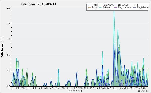Click the Ediciones legend color line
This screenshot has height=93, width=151.
click(x=100, y=5)
